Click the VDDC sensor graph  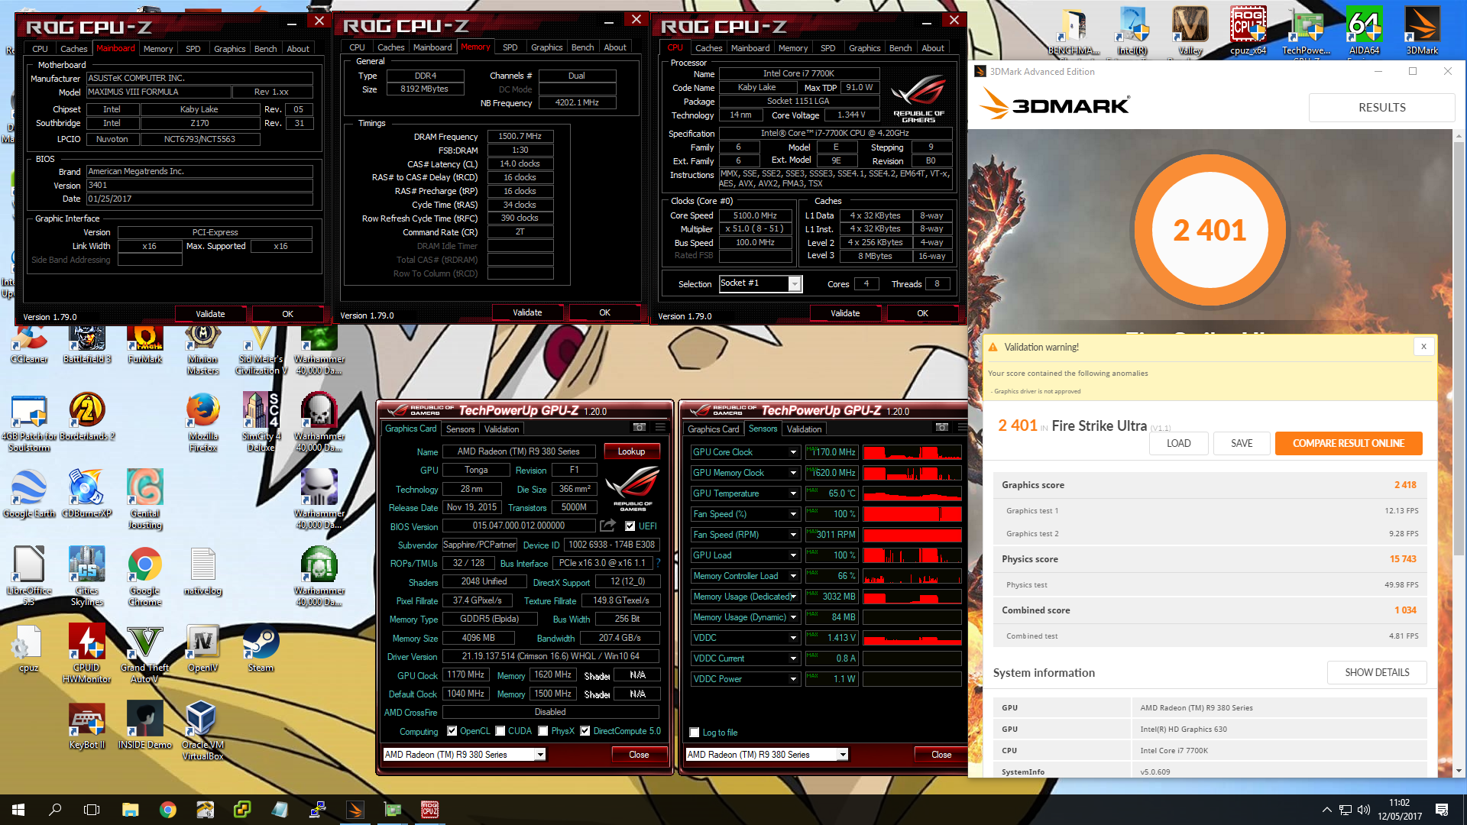(912, 638)
